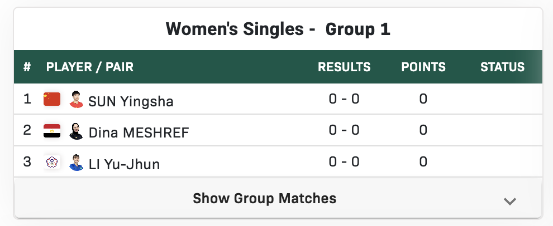This screenshot has width=553, height=226.
Task: Open Dina MESHREF player profile
Action: click(x=139, y=133)
